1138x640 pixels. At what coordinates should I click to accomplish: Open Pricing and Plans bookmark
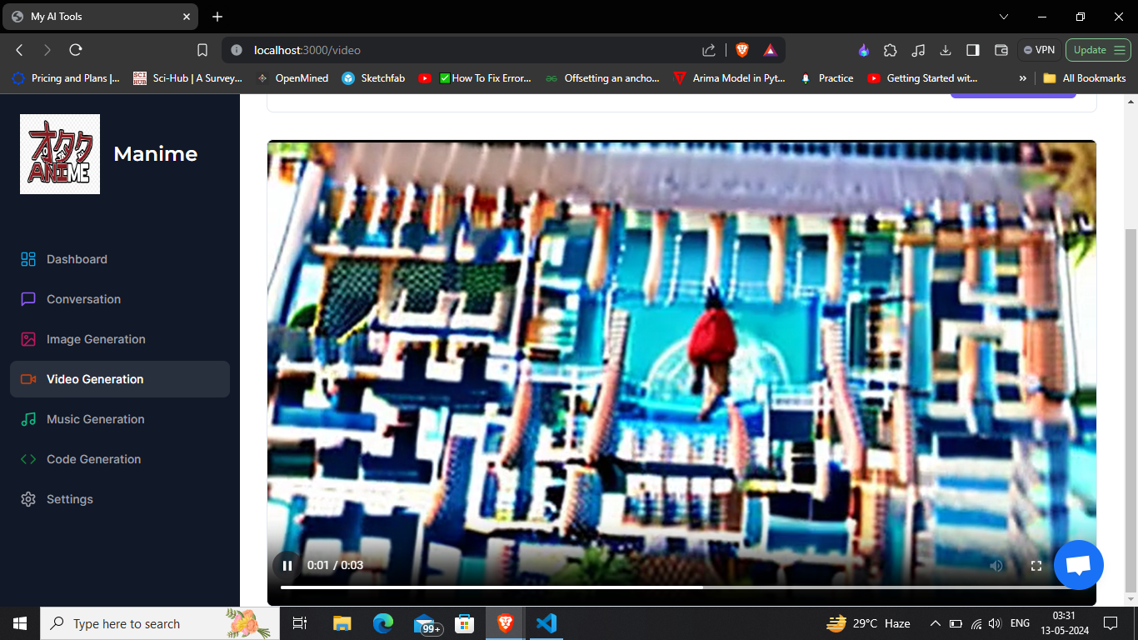(67, 78)
